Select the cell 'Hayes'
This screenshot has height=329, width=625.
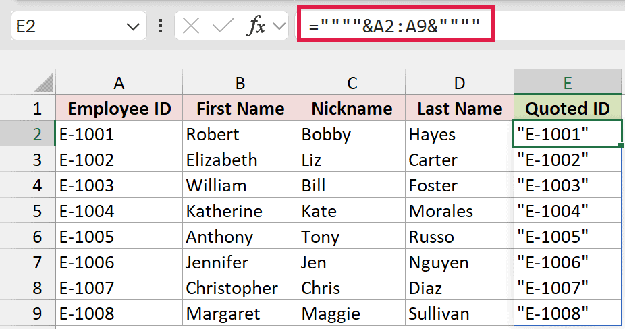tap(460, 134)
